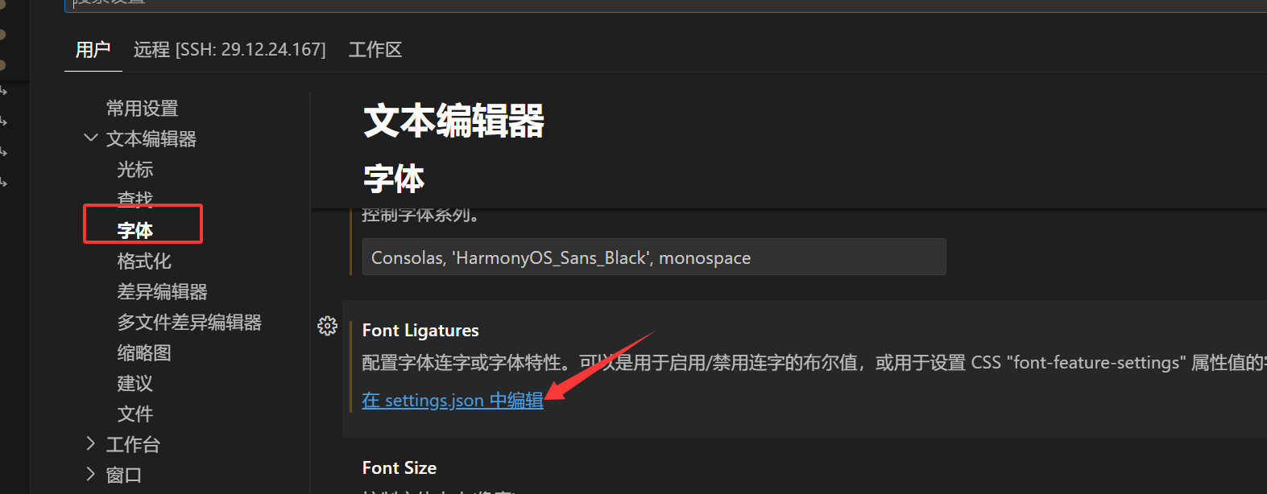
Task: Select 缩略图 in the settings tree
Action: point(144,352)
